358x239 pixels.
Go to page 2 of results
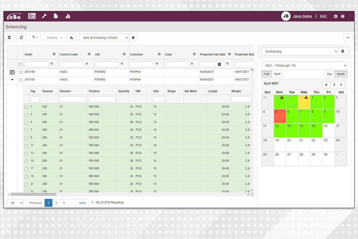point(56,203)
